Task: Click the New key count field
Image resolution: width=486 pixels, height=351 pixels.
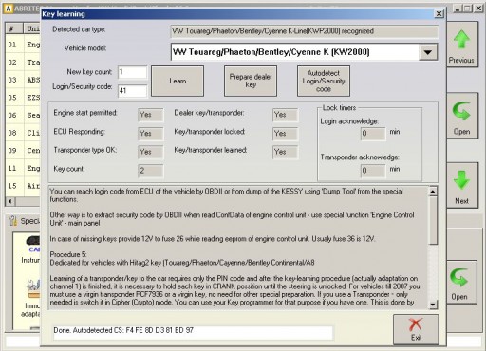Action: (x=132, y=72)
